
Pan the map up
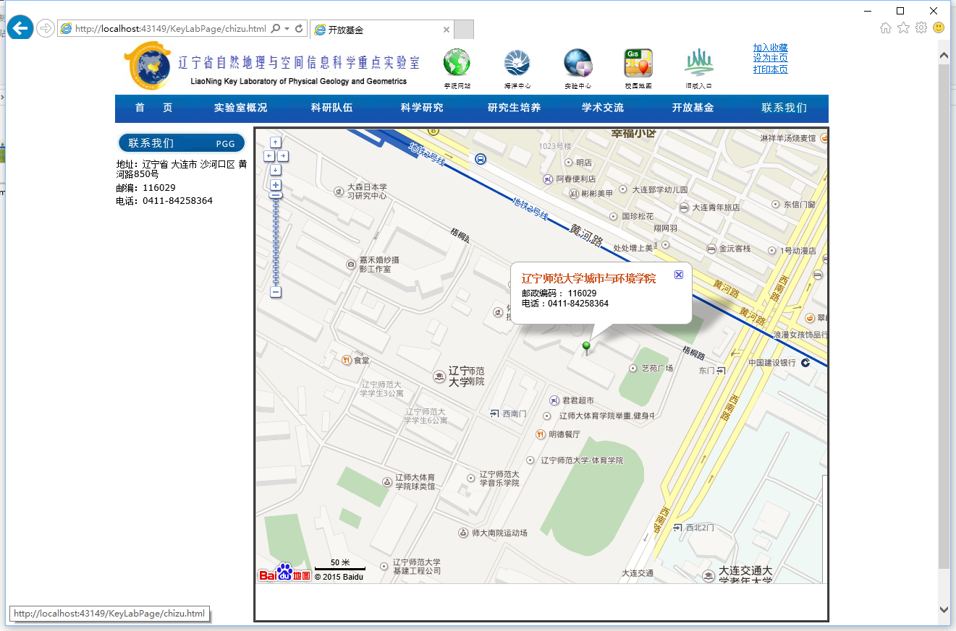pyautogui.click(x=276, y=142)
